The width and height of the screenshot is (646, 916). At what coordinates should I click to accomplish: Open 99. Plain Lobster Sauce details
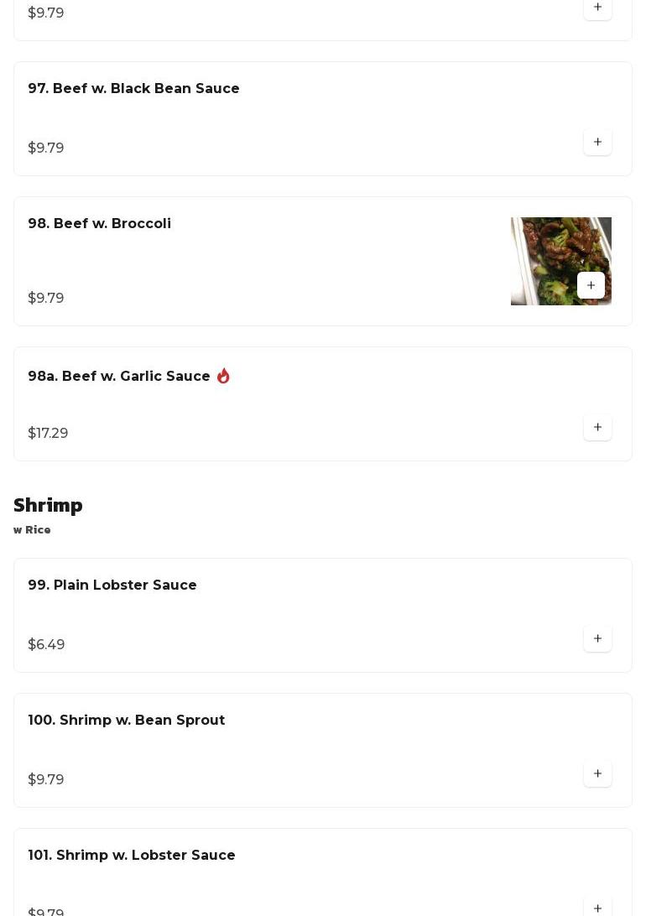(x=112, y=586)
